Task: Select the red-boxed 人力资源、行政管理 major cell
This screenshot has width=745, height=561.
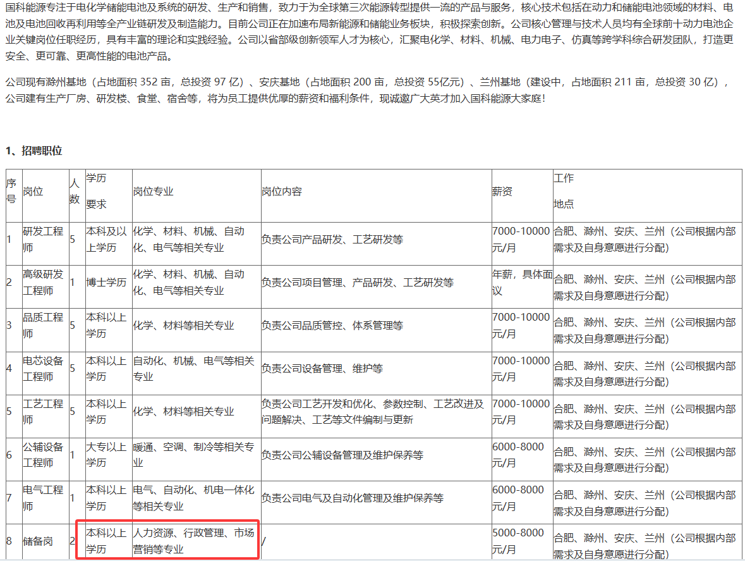Action: 193,541
